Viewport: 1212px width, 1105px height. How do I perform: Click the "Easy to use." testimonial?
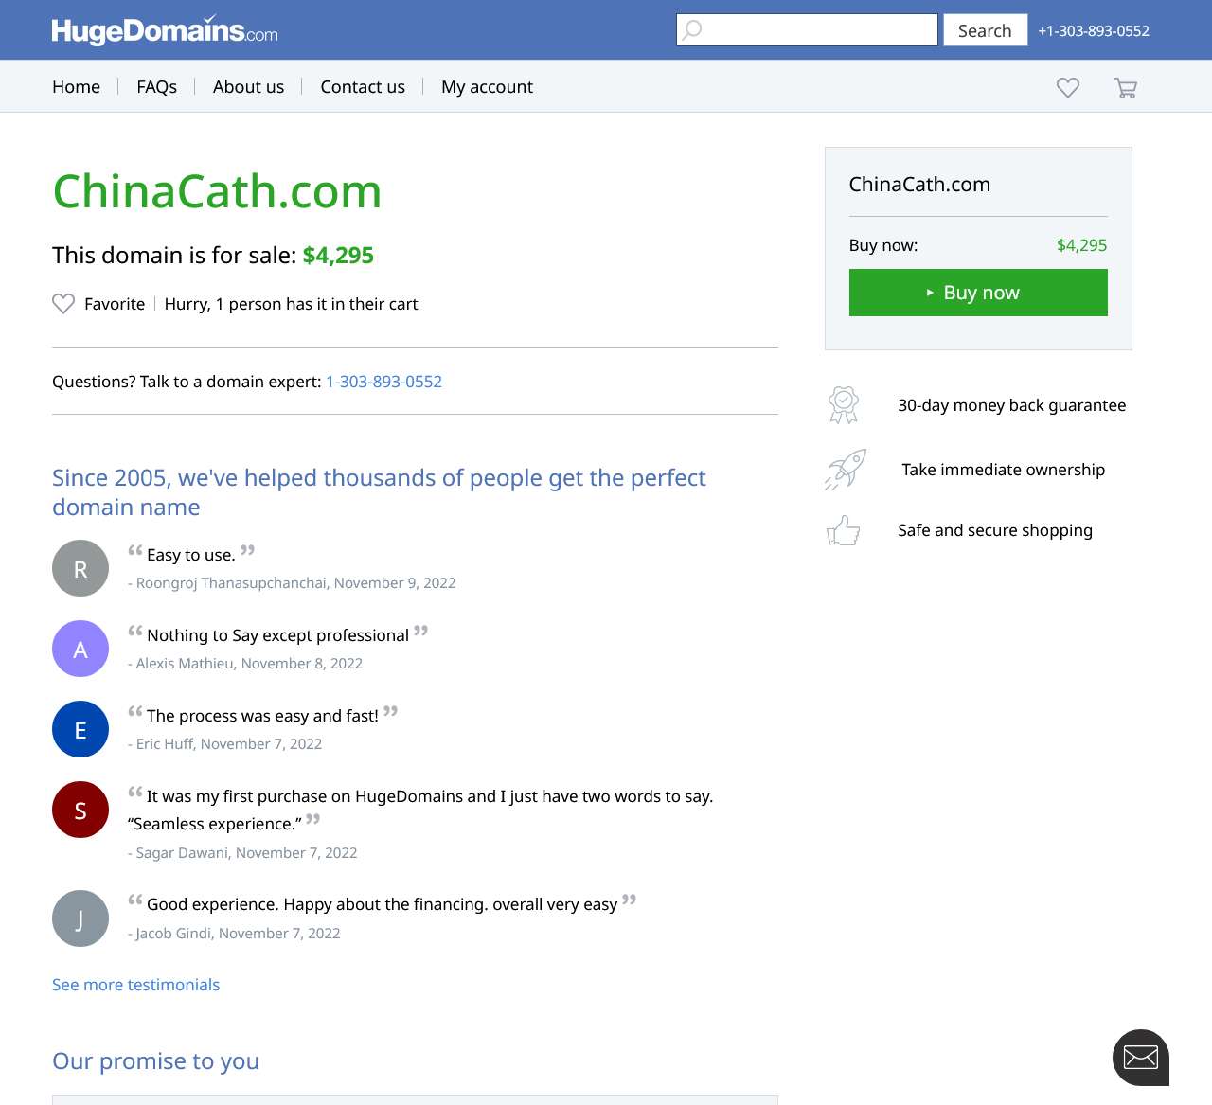pos(191,555)
